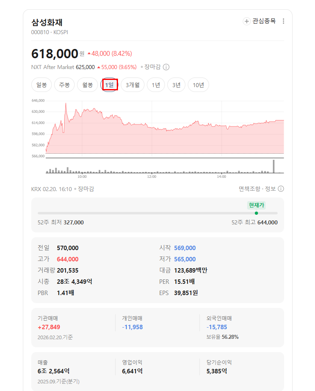Click EPS value 39,851원
Screen dimensions: 315x391
(186, 293)
